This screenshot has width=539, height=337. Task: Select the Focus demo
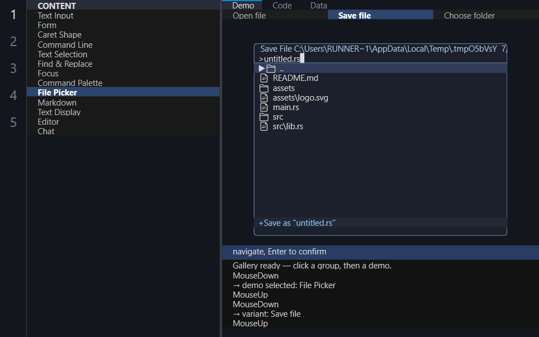[124, 74]
